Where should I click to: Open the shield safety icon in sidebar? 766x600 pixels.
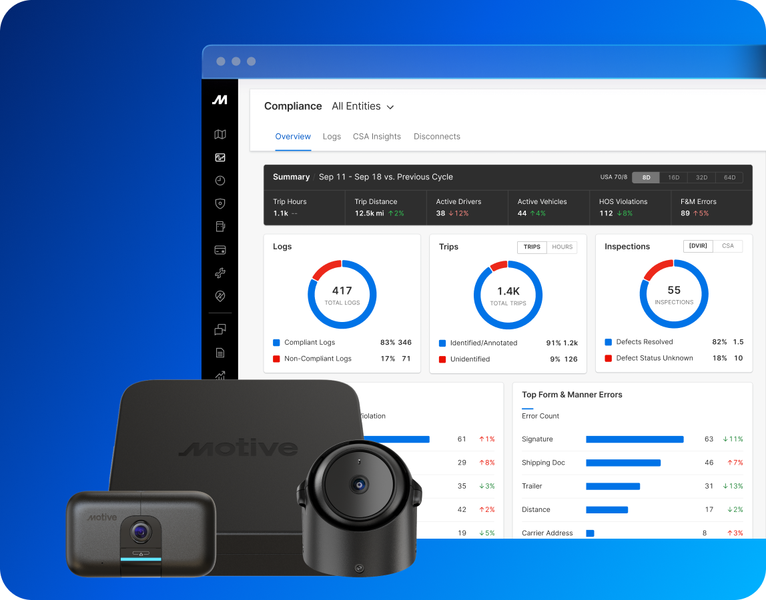(x=220, y=203)
